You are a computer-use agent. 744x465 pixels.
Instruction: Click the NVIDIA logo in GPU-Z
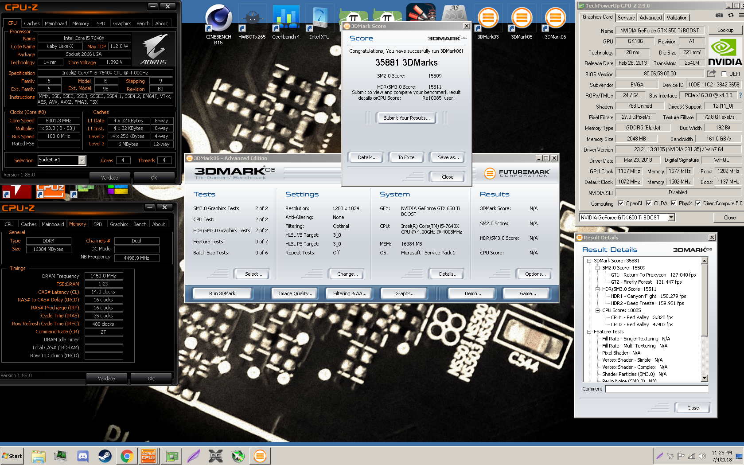pyautogui.click(x=725, y=52)
